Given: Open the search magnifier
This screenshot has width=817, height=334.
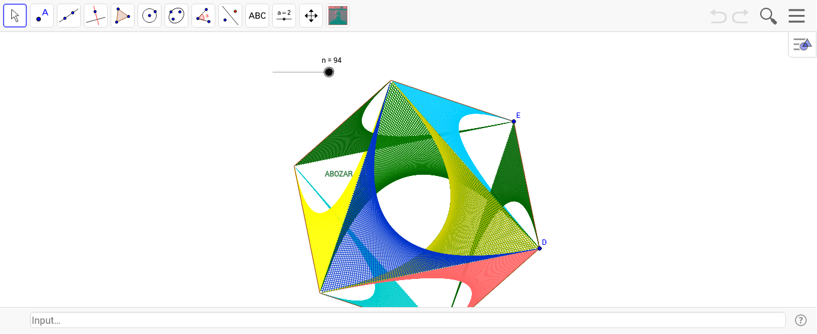Looking at the screenshot, I should point(768,16).
